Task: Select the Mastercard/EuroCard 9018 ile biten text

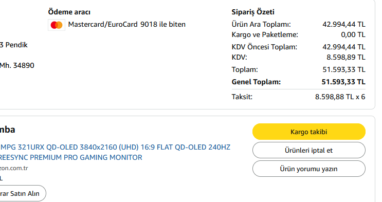Action: tap(126, 24)
